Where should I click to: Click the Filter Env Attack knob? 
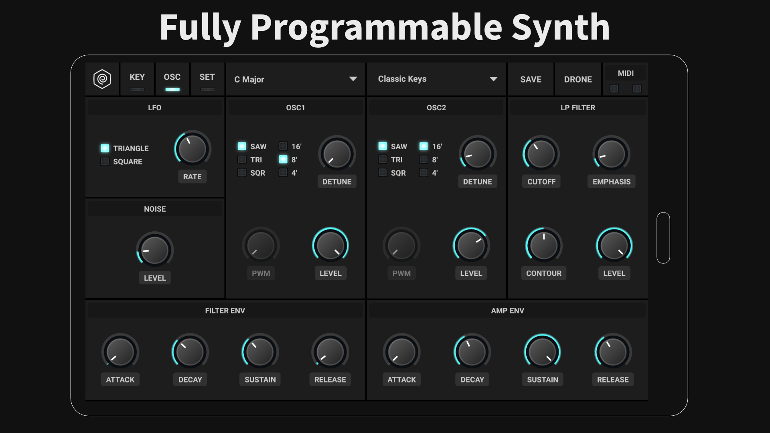(120, 352)
